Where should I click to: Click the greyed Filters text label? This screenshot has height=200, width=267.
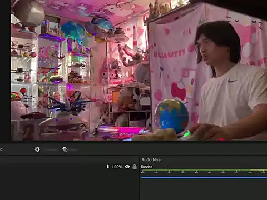73,149
